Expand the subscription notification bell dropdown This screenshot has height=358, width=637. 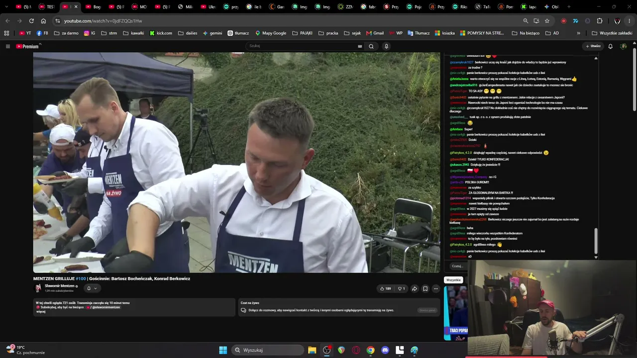(92, 288)
